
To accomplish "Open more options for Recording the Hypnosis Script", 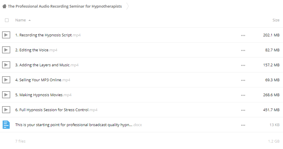I will click(x=243, y=35).
